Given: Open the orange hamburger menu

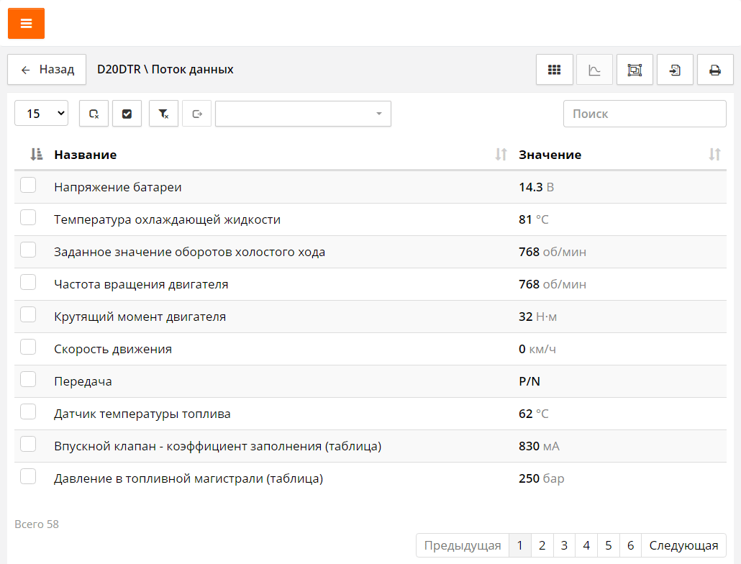Looking at the screenshot, I should [x=26, y=24].
